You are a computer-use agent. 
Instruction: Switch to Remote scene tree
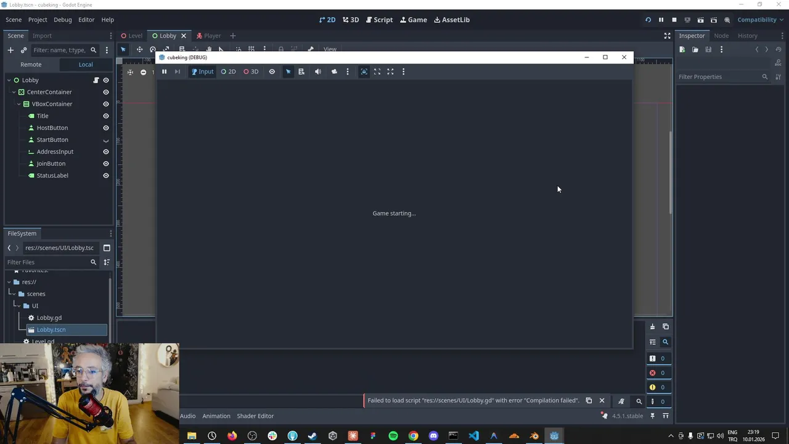pos(31,64)
